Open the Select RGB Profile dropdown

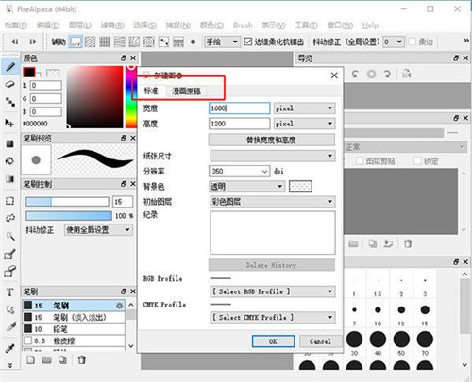pos(273,291)
